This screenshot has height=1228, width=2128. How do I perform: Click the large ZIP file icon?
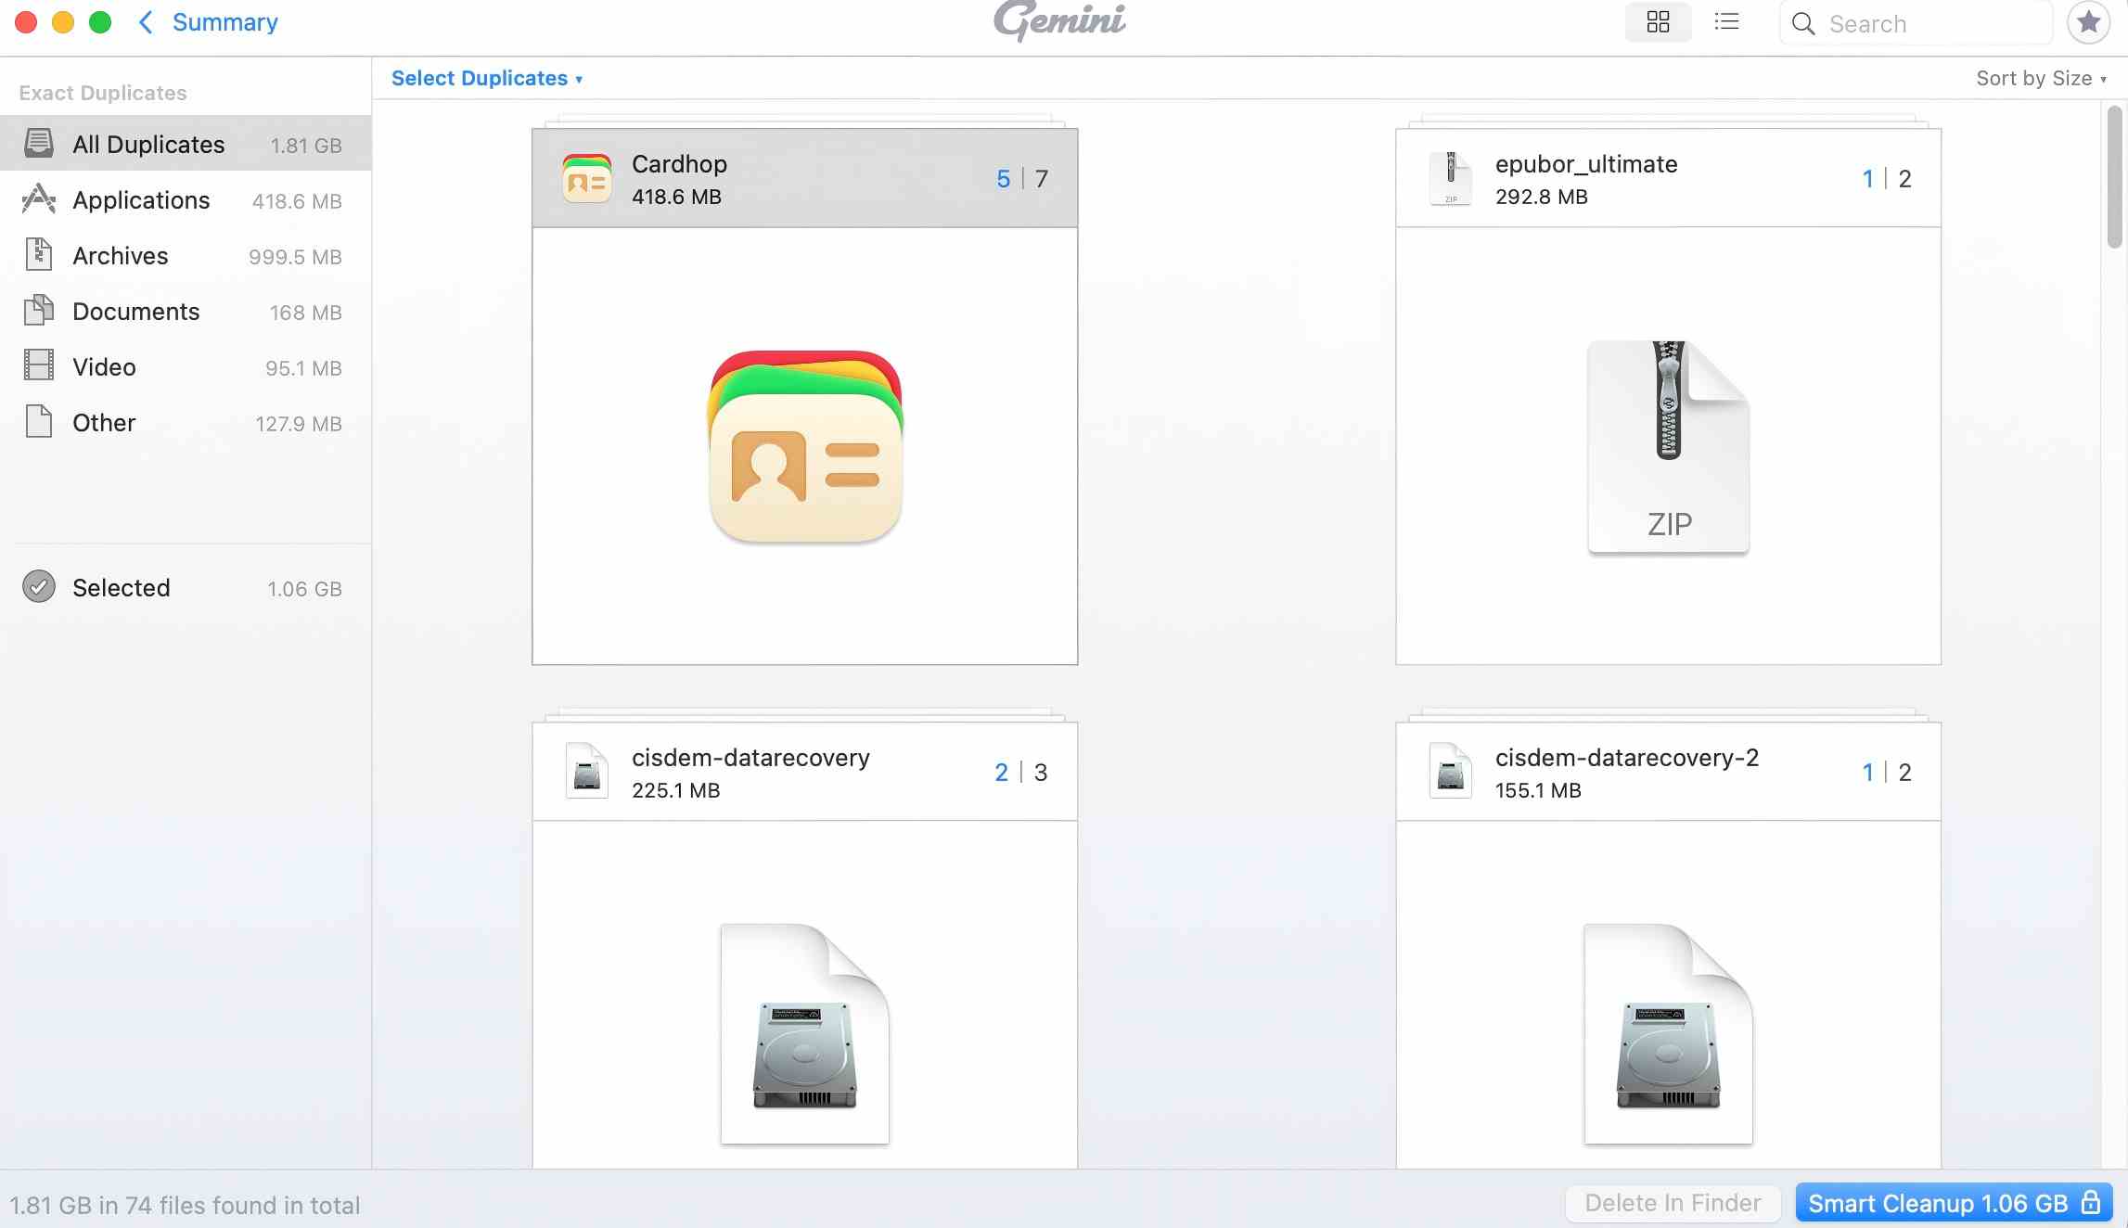[x=1668, y=446]
